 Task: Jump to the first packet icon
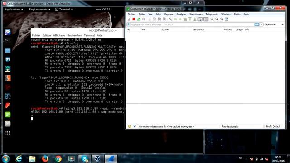tap(190, 19)
